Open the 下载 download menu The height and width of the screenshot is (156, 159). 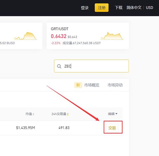tap(119, 8)
